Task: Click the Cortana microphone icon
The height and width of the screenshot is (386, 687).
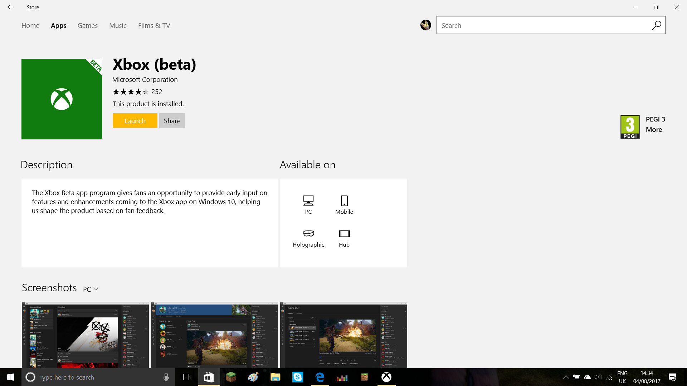Action: tap(166, 377)
